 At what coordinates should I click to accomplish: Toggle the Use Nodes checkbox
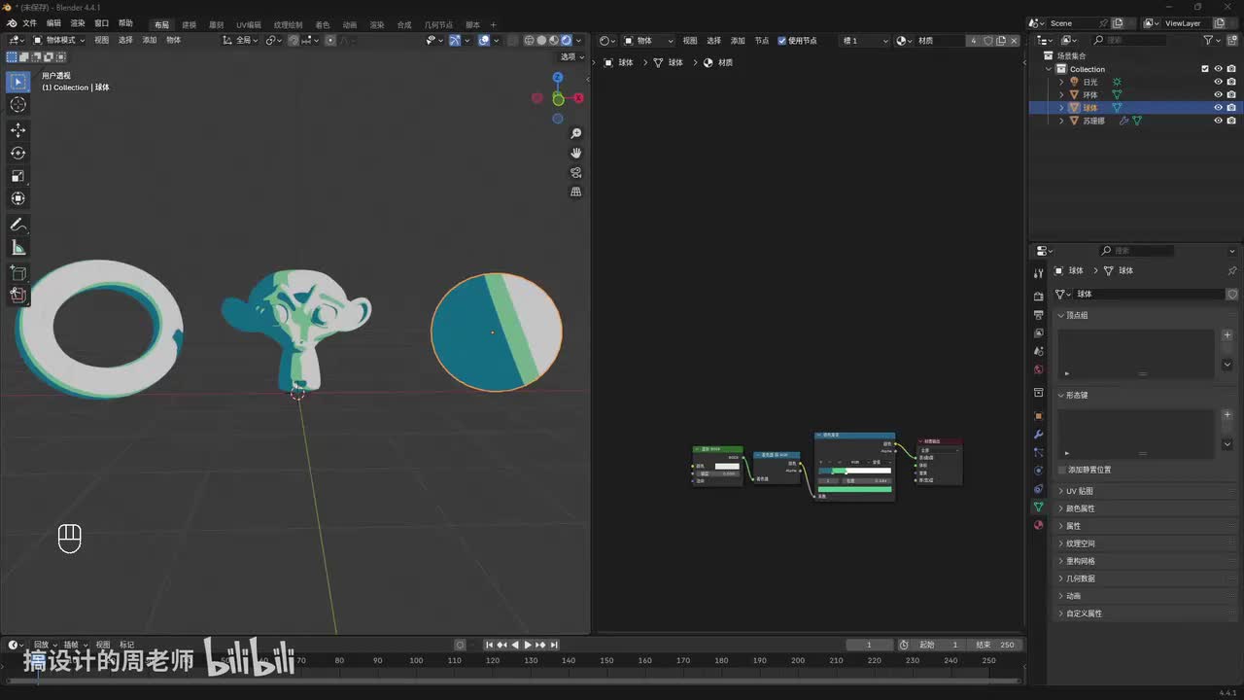coord(782,41)
